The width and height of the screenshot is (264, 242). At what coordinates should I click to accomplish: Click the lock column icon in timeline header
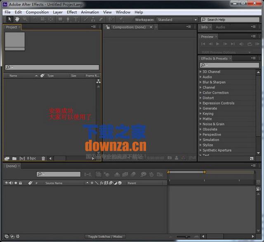coord(21,183)
